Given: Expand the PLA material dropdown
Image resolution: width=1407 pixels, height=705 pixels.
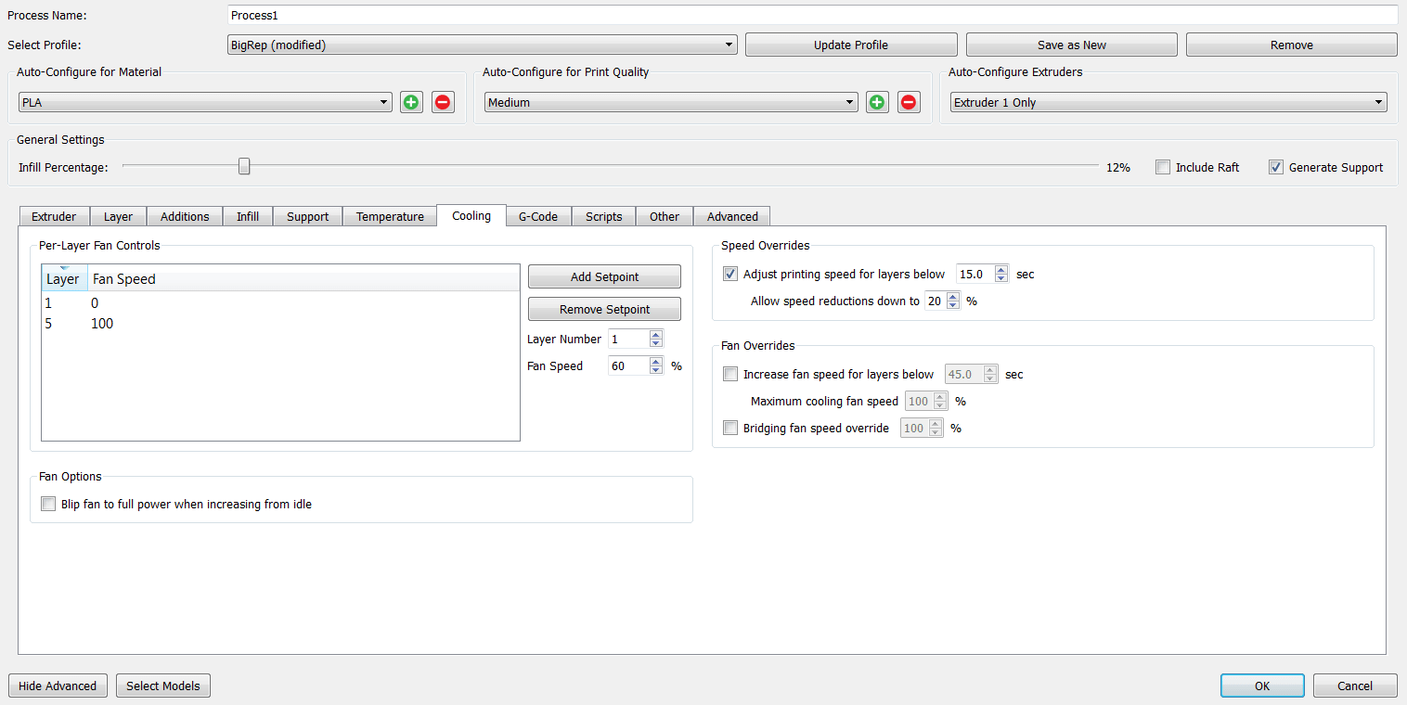Looking at the screenshot, I should [x=205, y=102].
